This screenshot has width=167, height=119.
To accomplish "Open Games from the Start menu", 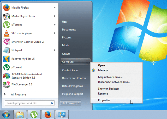I will click(66, 54).
